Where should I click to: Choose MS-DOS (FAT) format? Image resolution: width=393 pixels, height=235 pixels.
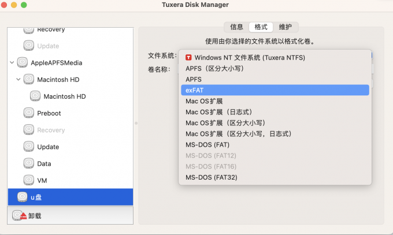click(x=275, y=145)
